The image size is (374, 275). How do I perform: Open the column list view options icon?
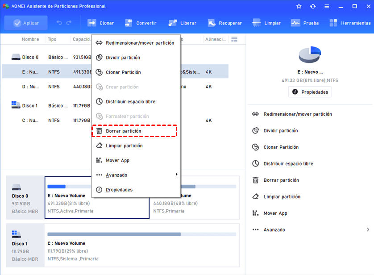(x=234, y=39)
